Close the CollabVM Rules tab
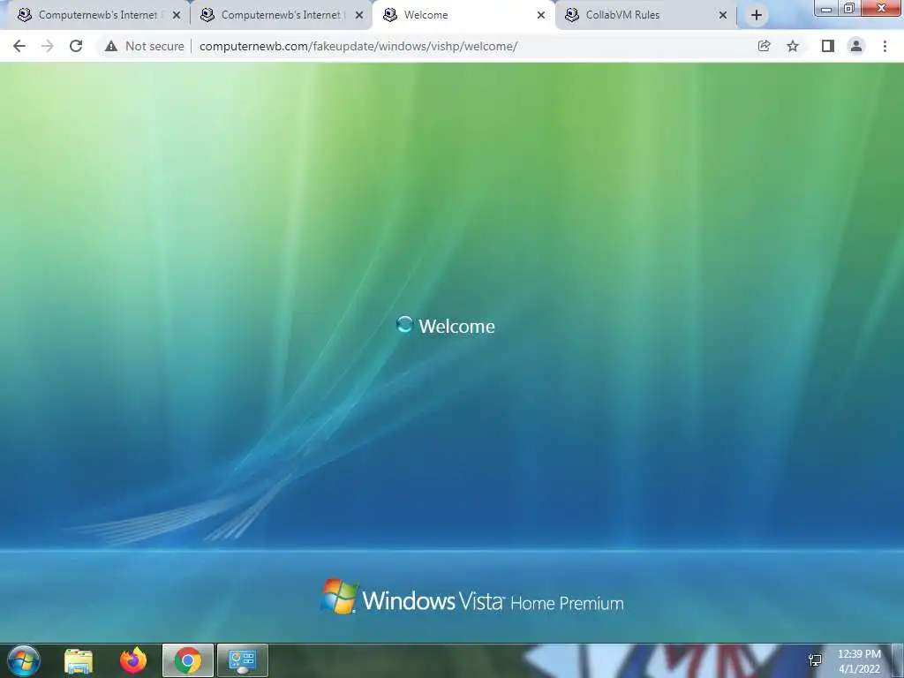 point(723,15)
